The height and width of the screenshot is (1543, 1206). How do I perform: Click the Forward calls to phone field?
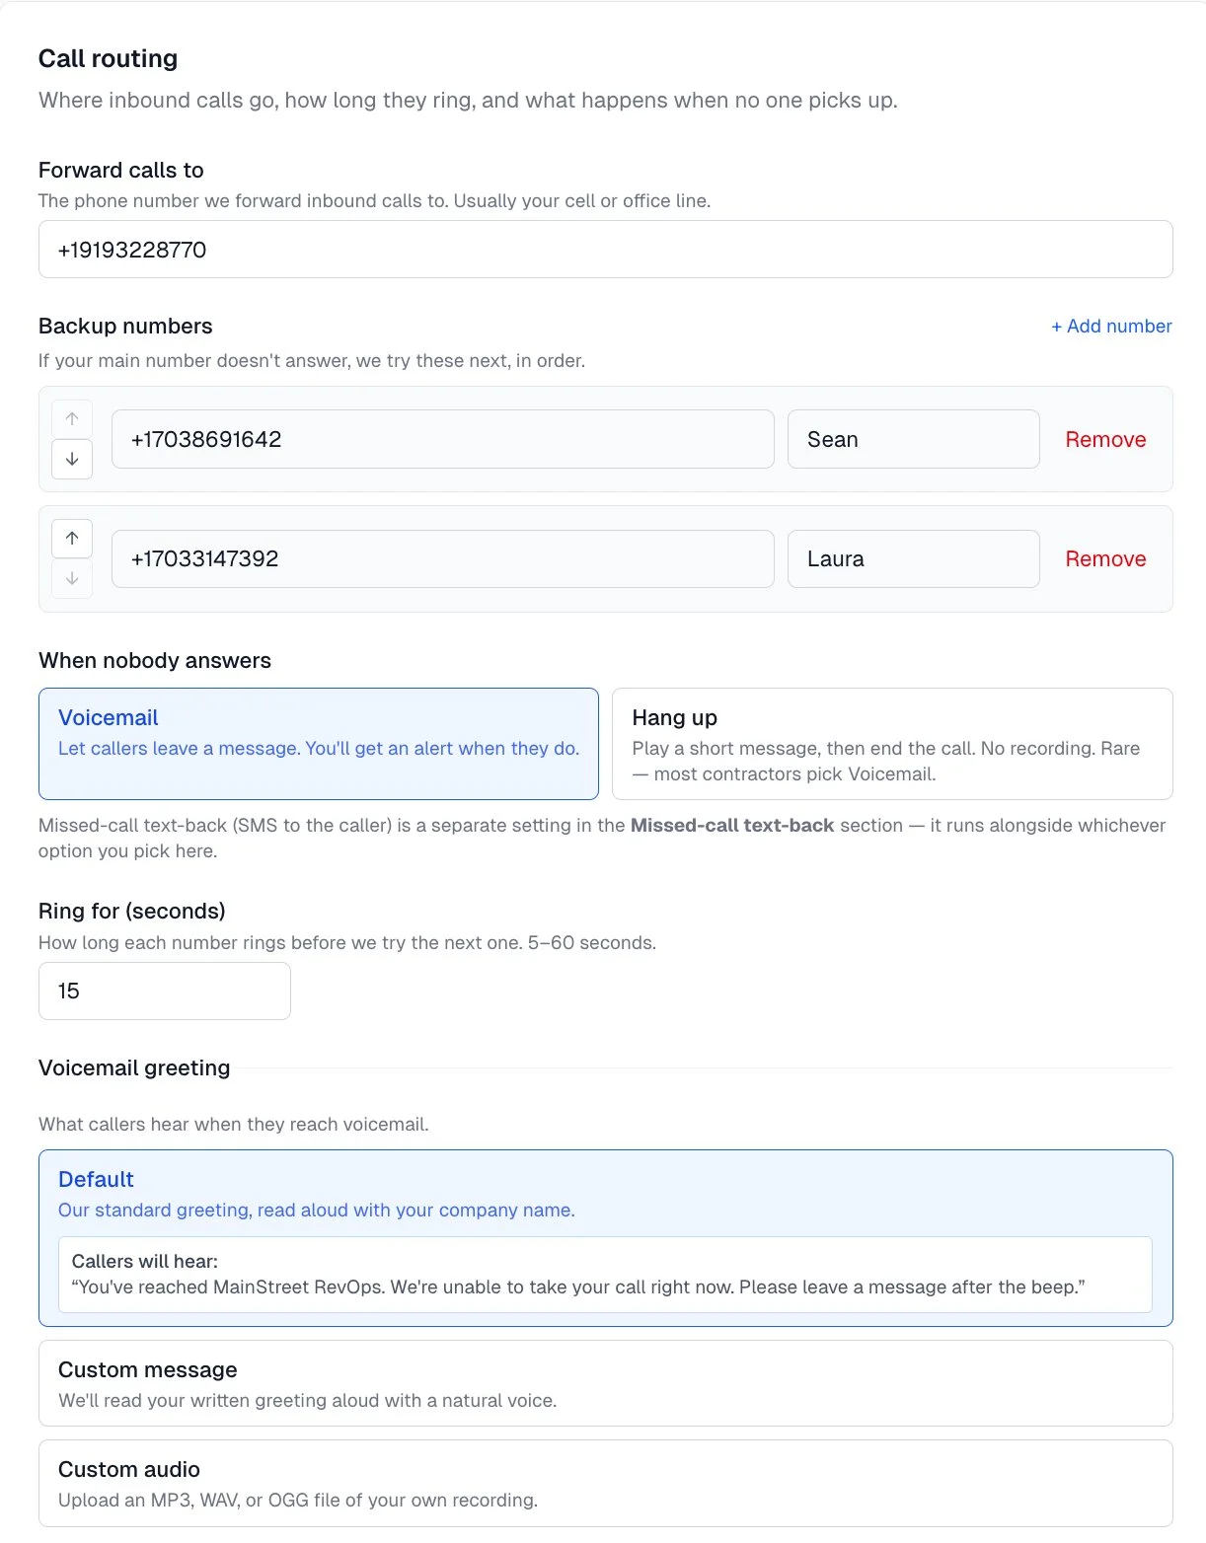pos(604,249)
